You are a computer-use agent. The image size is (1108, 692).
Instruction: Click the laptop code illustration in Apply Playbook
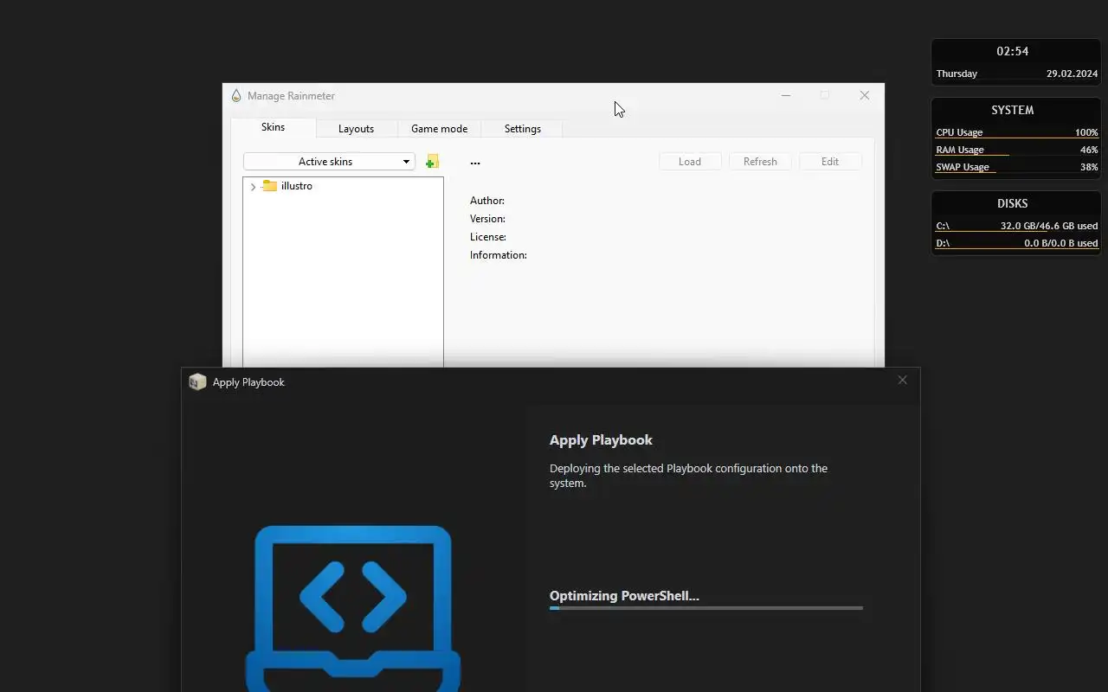(x=353, y=608)
